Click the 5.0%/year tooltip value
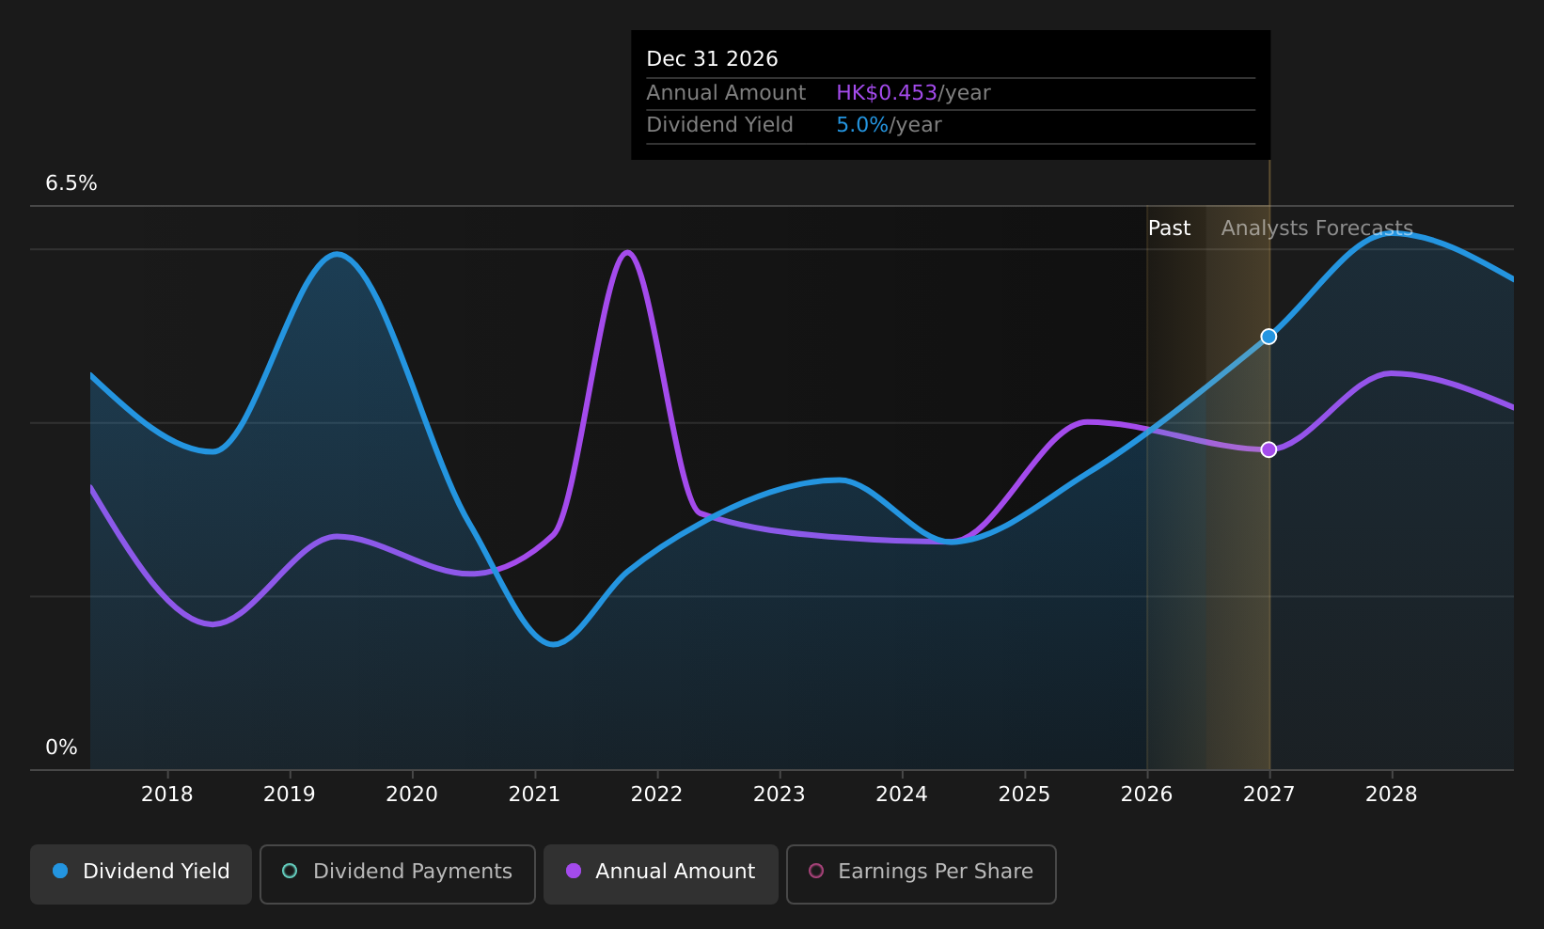This screenshot has width=1544, height=929. pyautogui.click(x=889, y=125)
